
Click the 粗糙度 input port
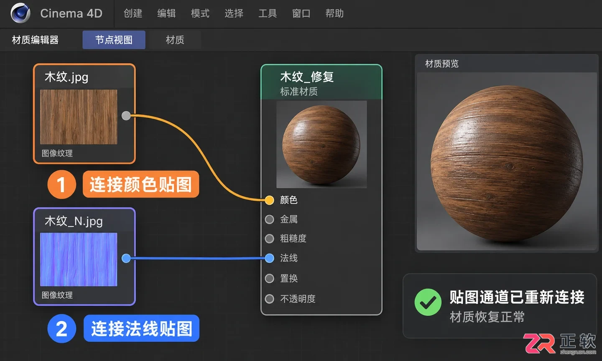270,239
